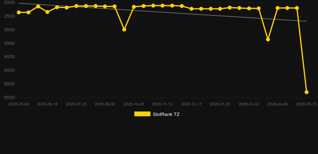Screen dimensions: 318x154
Task: Click the x-axis label 2025-06-18
Action: coord(47,104)
